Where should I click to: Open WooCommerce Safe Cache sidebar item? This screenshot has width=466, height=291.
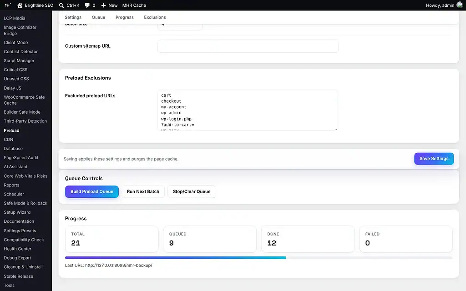pyautogui.click(x=24, y=100)
